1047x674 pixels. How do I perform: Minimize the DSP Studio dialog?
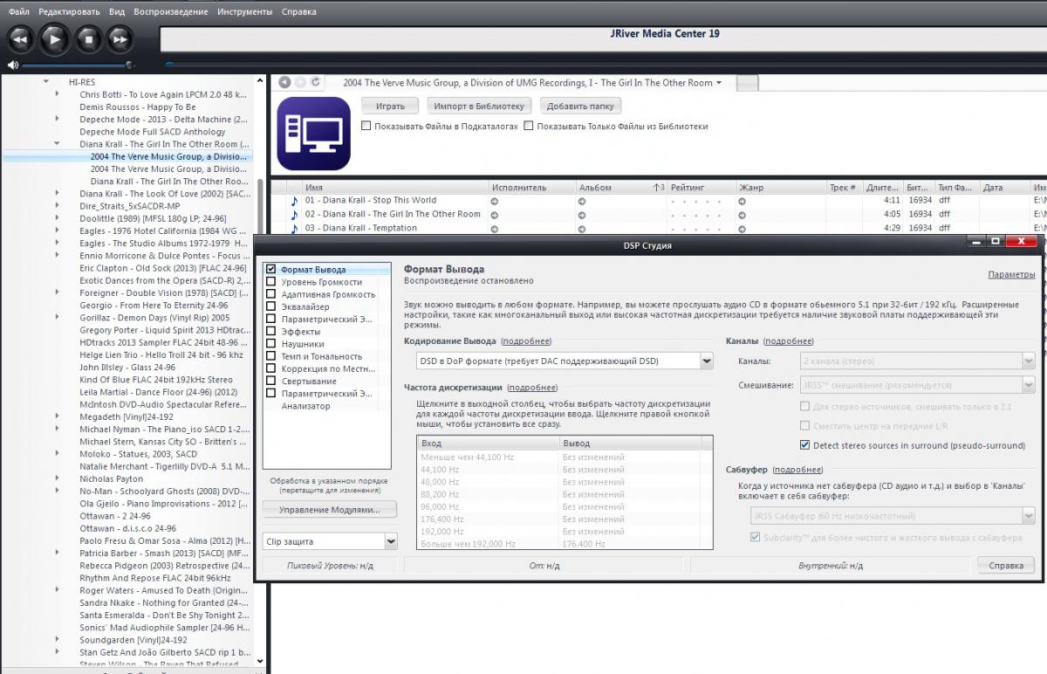click(x=975, y=240)
